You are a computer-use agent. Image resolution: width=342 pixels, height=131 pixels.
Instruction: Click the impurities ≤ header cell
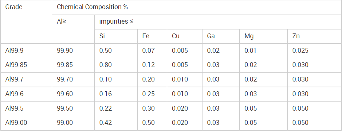218,22
